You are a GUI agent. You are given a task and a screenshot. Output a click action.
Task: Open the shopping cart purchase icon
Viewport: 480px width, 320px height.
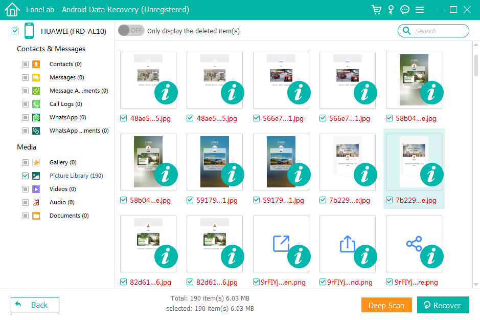(x=377, y=10)
